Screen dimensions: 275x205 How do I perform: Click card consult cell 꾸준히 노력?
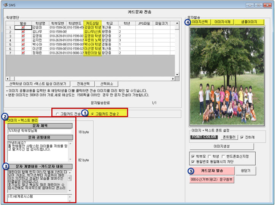[92, 40]
